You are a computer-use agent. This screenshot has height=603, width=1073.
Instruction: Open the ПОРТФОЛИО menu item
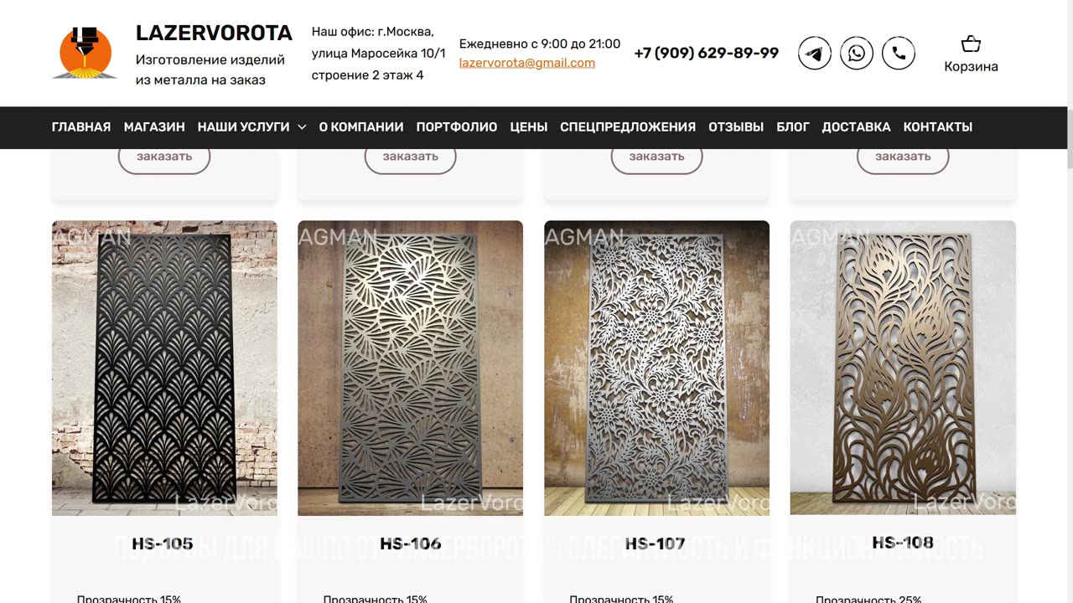pyautogui.click(x=457, y=127)
